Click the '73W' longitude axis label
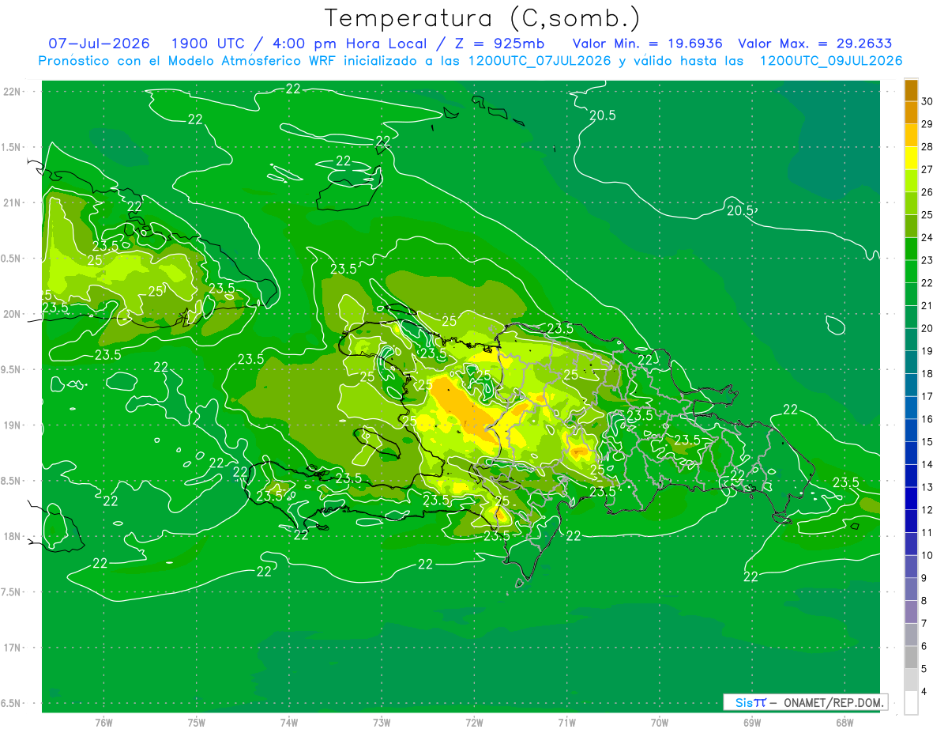Viewport: 948px width, 733px height. click(382, 723)
